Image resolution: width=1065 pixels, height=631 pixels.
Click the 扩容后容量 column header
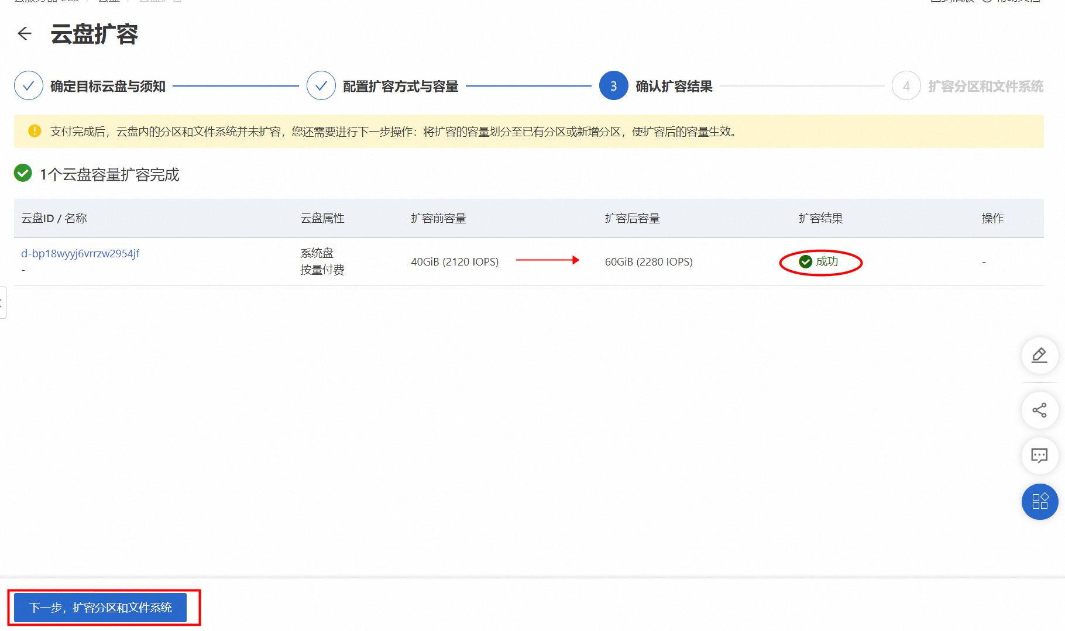point(632,219)
